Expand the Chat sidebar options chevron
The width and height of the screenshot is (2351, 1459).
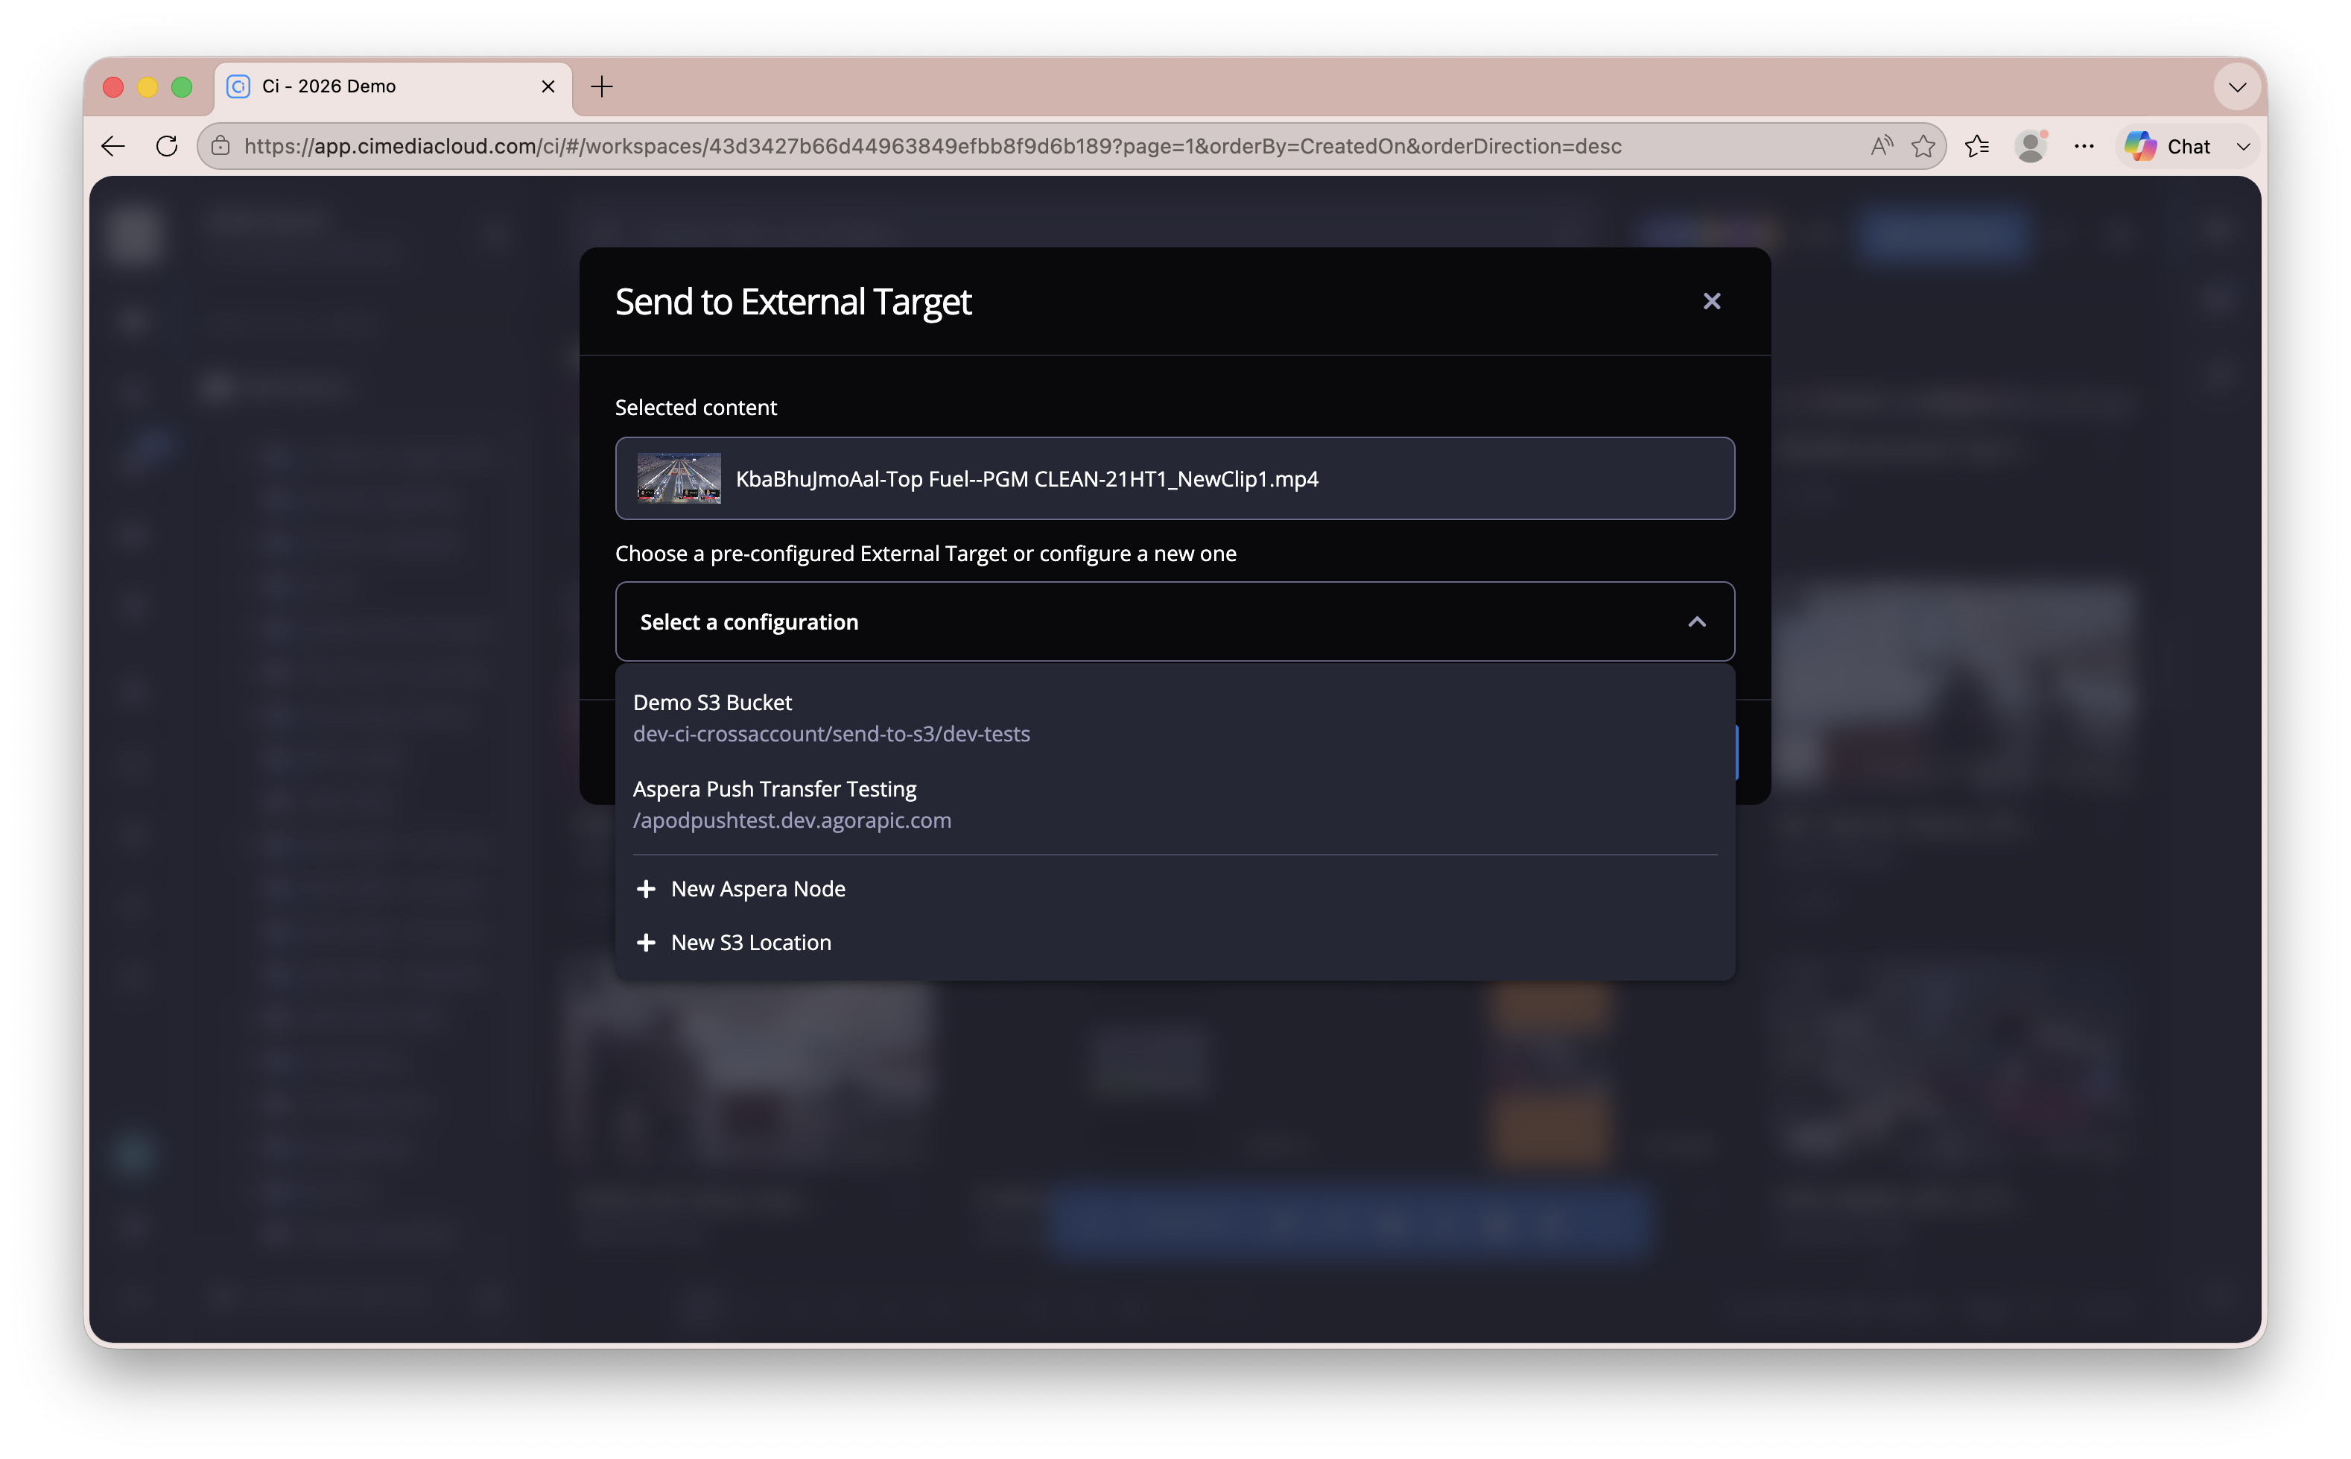[2243, 147]
